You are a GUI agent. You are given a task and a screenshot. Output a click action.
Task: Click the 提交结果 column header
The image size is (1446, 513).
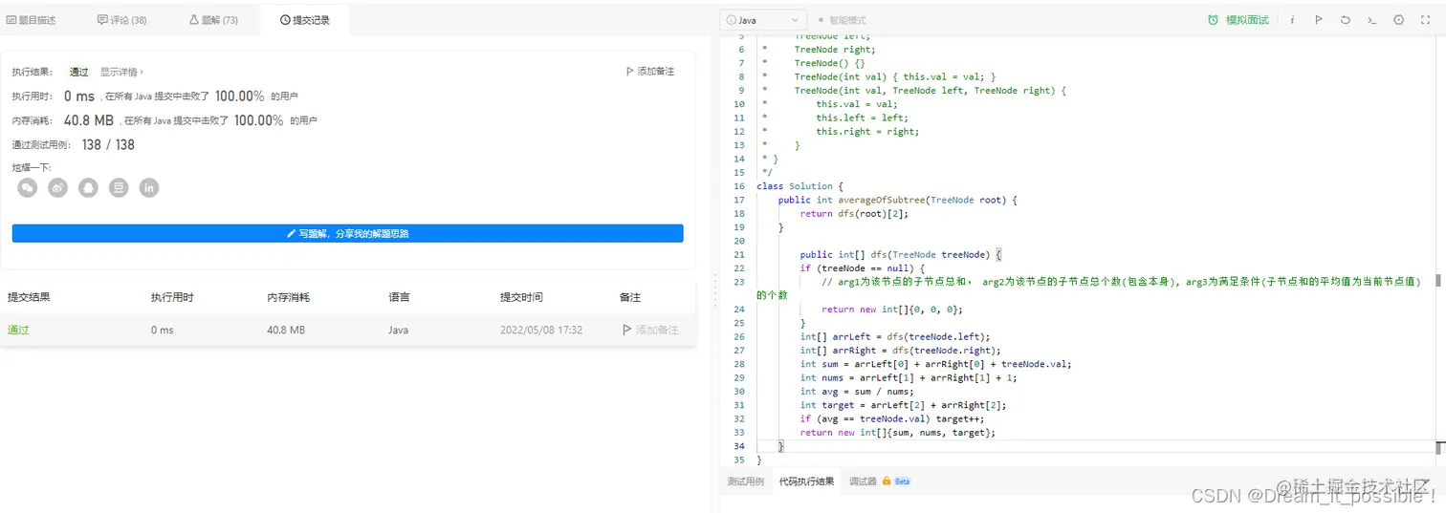pyautogui.click(x=29, y=297)
